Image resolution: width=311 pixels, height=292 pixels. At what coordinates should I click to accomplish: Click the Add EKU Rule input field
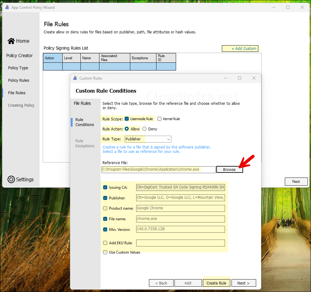point(180,243)
